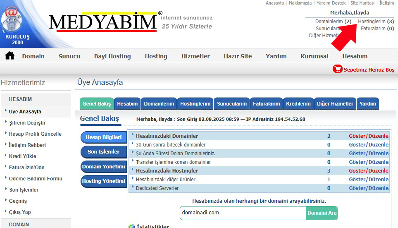Switch to the Sunucularım tab

coord(232,104)
